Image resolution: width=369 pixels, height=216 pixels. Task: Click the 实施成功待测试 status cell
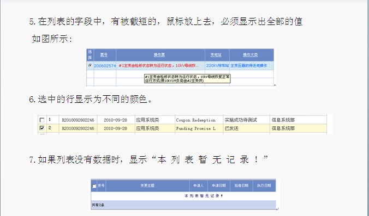coord(241,120)
